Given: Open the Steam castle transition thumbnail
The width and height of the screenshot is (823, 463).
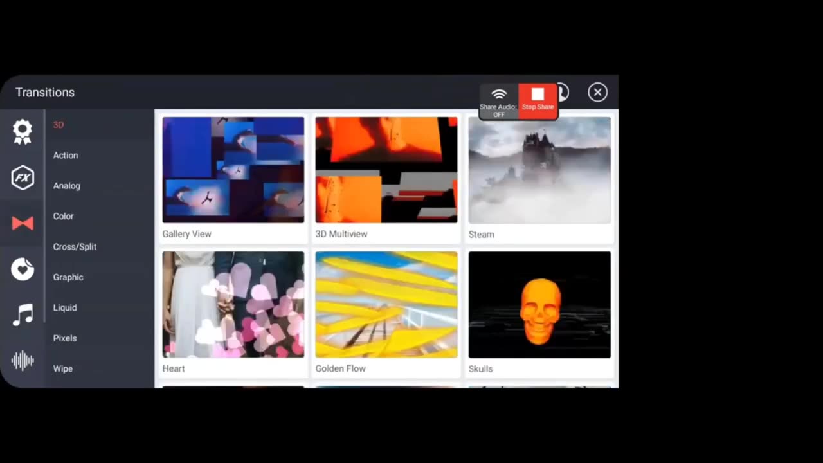Looking at the screenshot, I should click(539, 170).
